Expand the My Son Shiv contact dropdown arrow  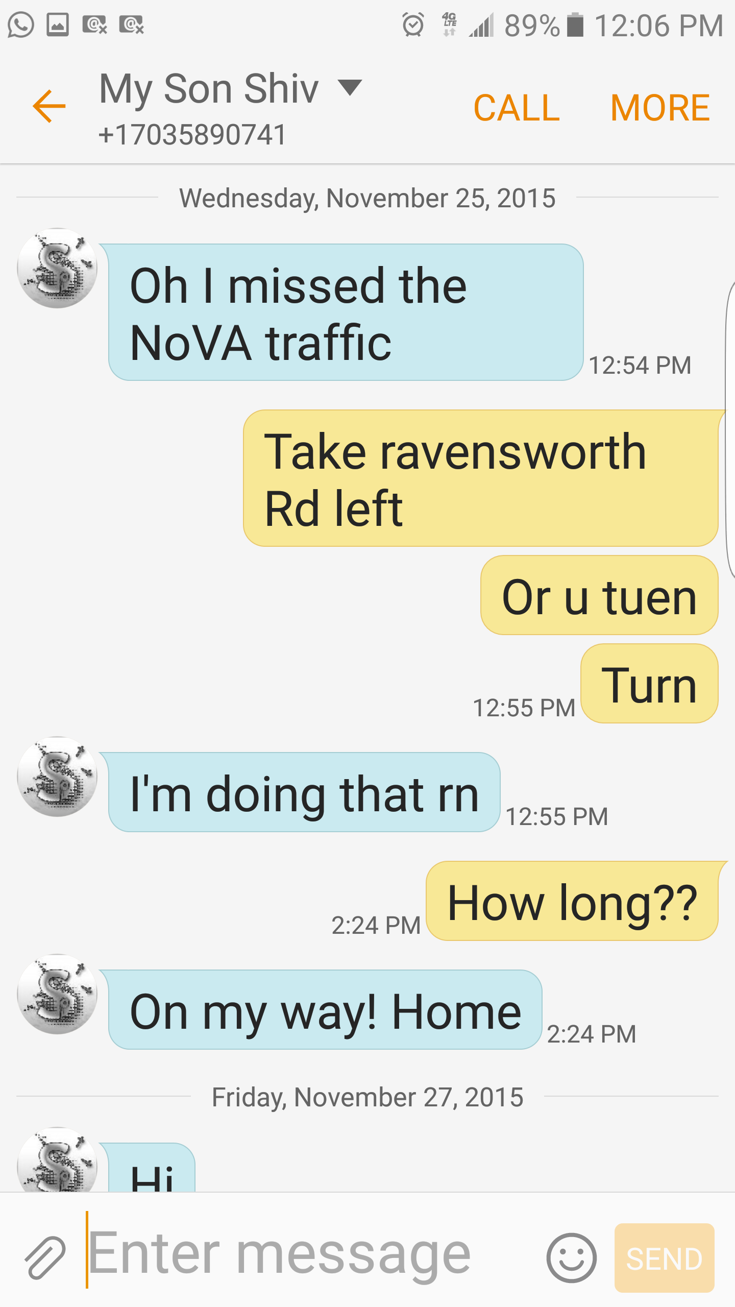(x=350, y=87)
